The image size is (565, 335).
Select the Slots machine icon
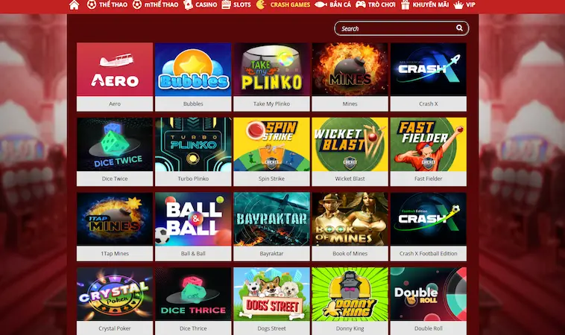pos(227,4)
